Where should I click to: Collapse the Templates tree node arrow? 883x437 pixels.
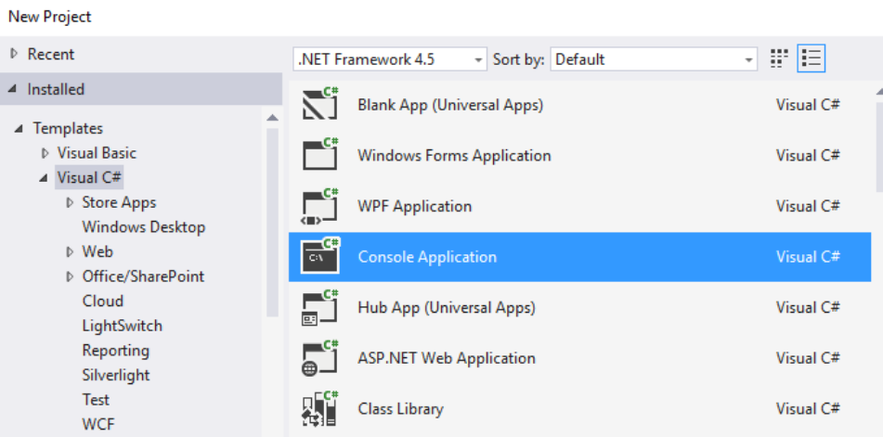point(19,129)
